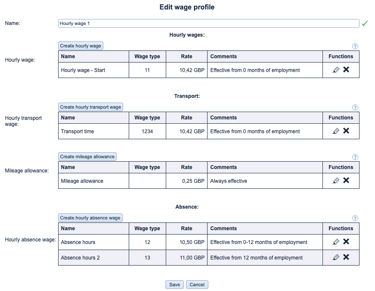Edit the Absence hours 2 row
Screen dimensions: 375x291
click(x=336, y=257)
